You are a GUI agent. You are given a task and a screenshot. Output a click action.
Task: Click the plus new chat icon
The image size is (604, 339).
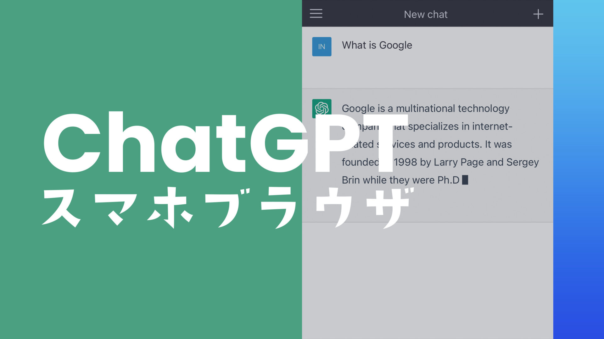538,14
